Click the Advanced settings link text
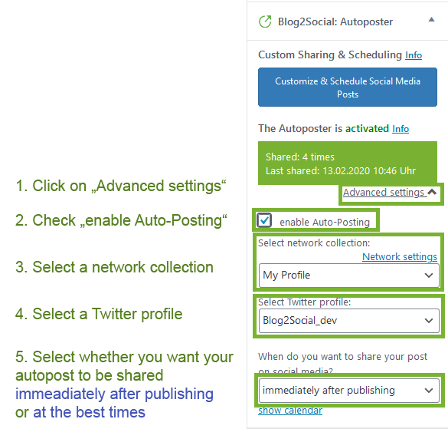Viewport: 448px width, 429px height. 384,193
